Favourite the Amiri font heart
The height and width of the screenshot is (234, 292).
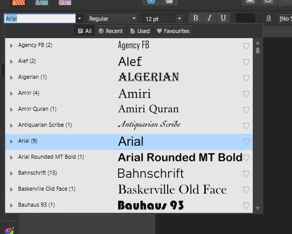[246, 94]
